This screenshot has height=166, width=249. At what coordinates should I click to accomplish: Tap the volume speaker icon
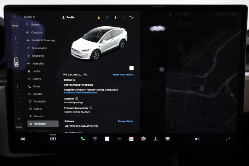pos(197,139)
